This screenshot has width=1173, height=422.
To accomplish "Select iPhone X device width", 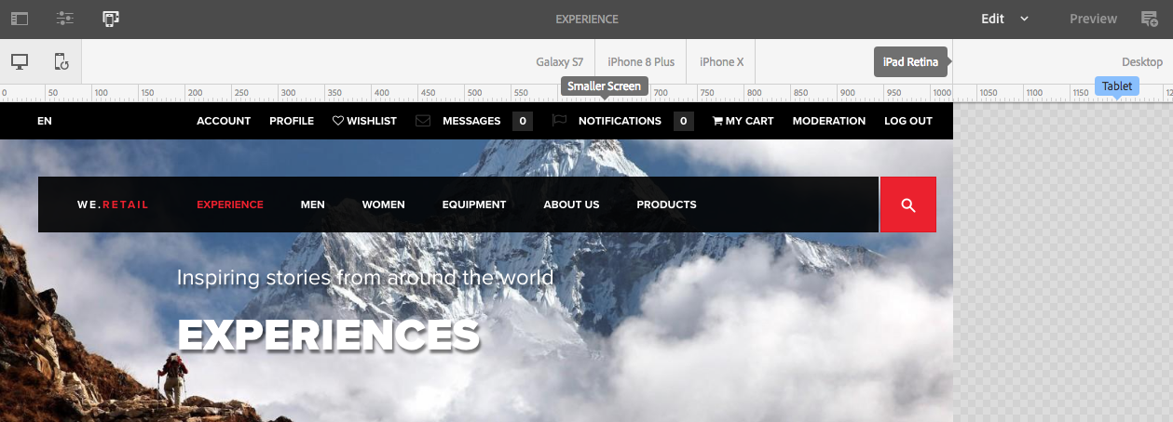I will tap(722, 62).
